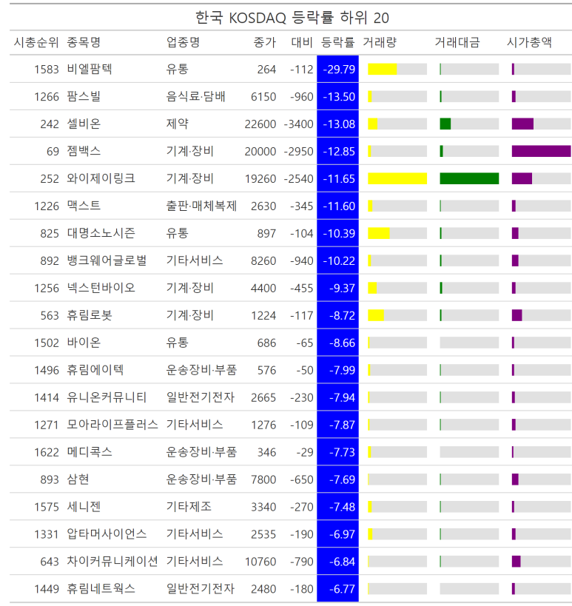The image size is (572, 606).
Task: Click the -13.50 change rate cell
Action: pos(337,96)
